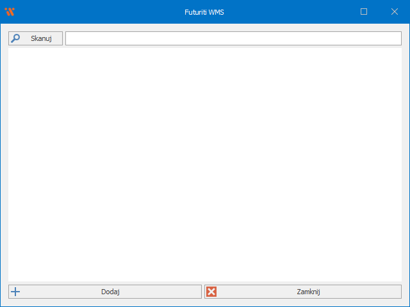The height and width of the screenshot is (307, 410).
Task: Click the "Zamknij" text label
Action: click(308, 292)
